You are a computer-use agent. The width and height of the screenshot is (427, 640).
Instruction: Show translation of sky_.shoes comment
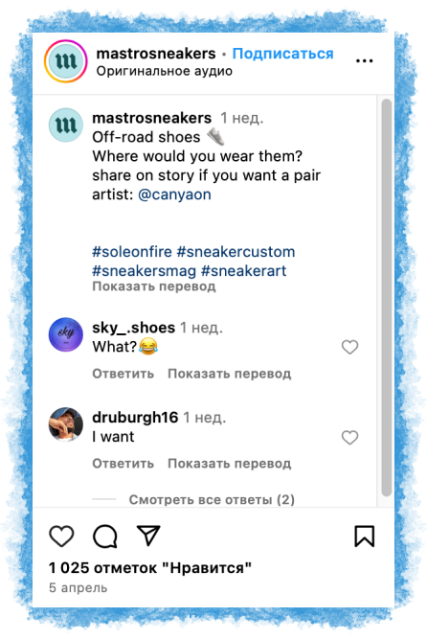pos(229,374)
